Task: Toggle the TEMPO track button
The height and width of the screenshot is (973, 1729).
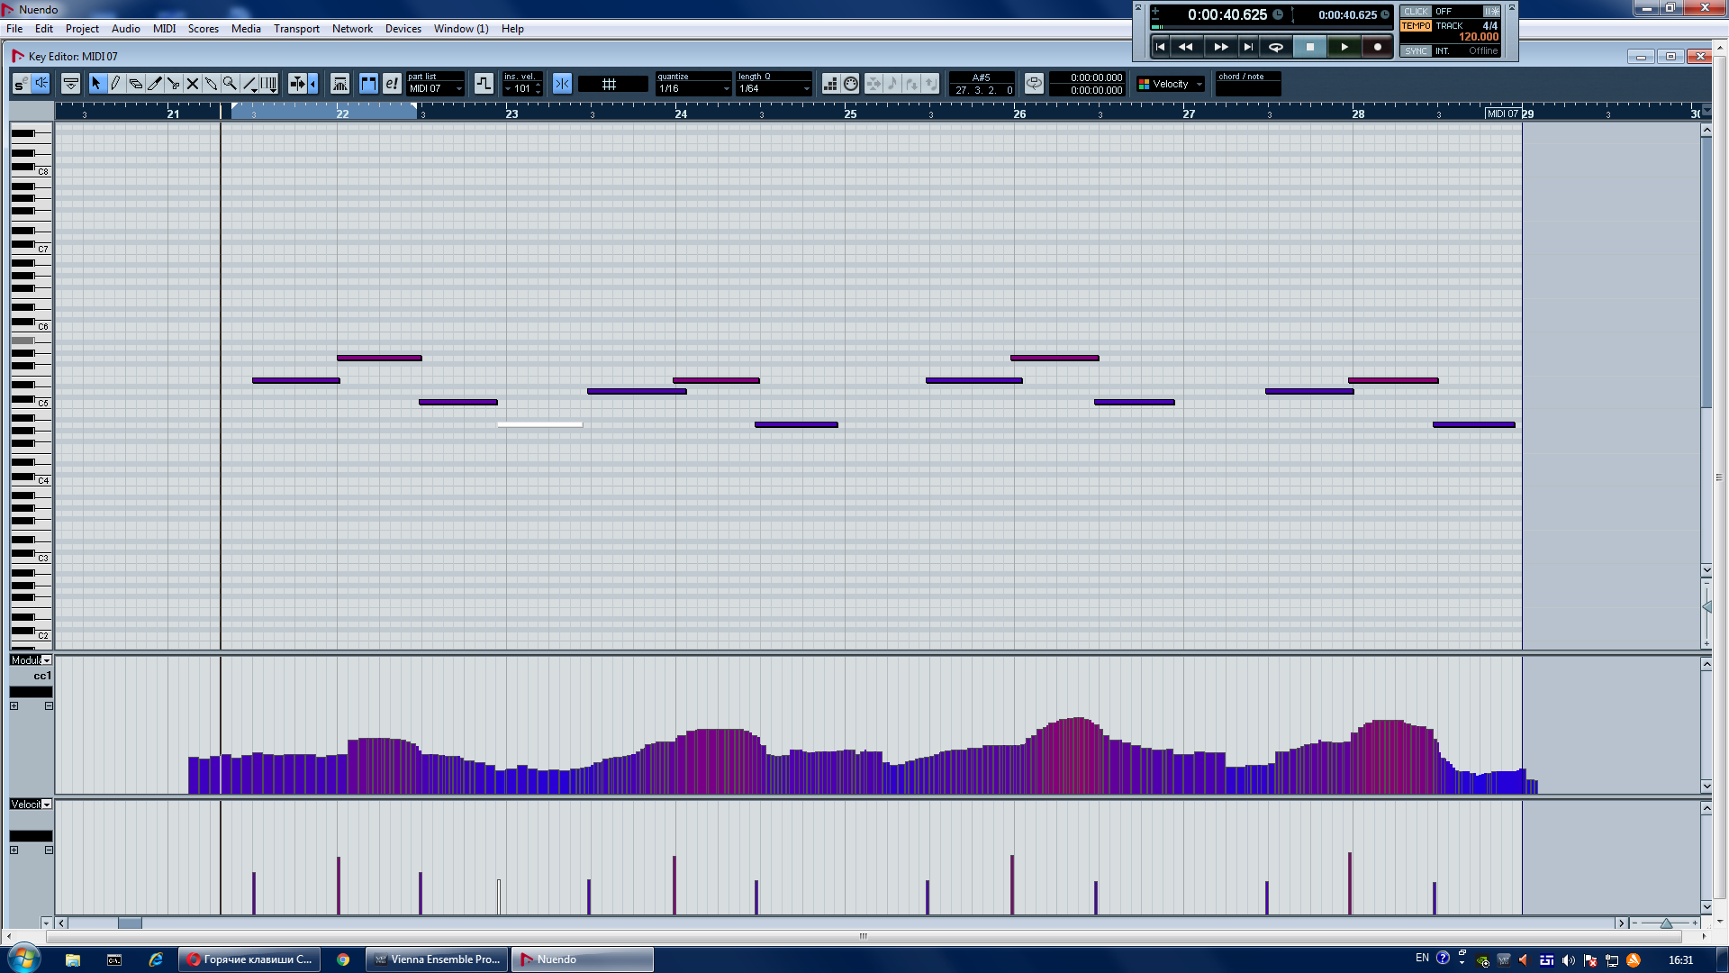Action: 1416,26
